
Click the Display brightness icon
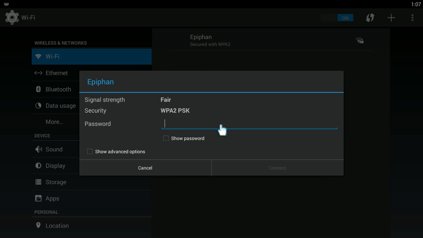[x=38, y=166]
